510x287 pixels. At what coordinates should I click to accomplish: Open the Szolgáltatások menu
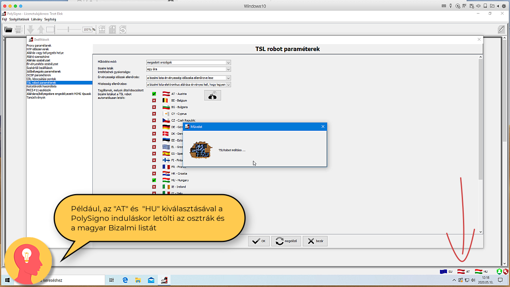19,19
